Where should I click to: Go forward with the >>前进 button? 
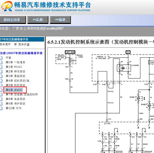[x=60, y=20]
